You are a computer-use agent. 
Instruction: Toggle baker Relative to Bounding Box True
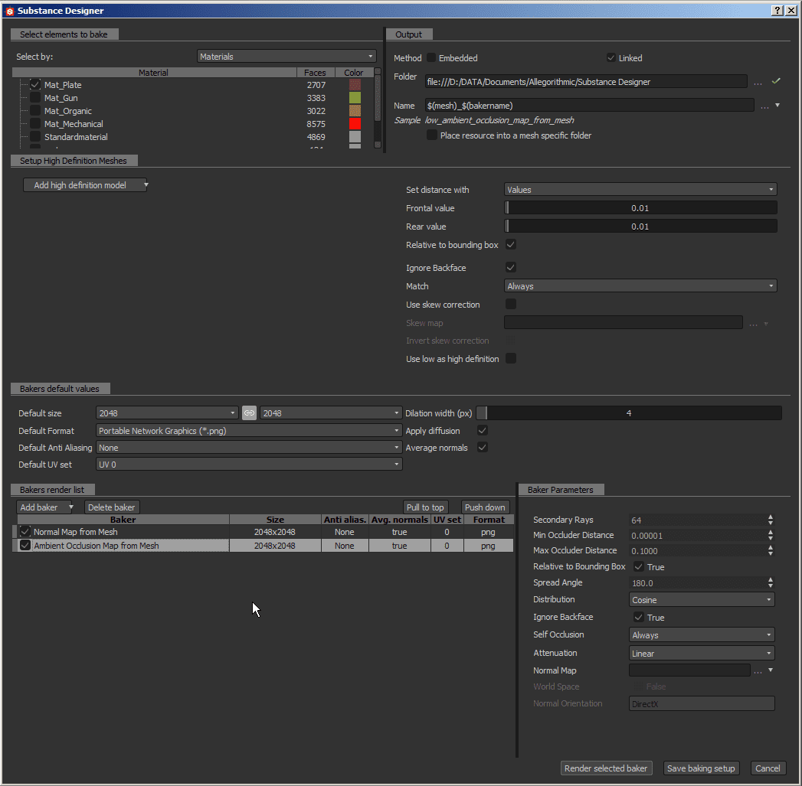pos(638,566)
